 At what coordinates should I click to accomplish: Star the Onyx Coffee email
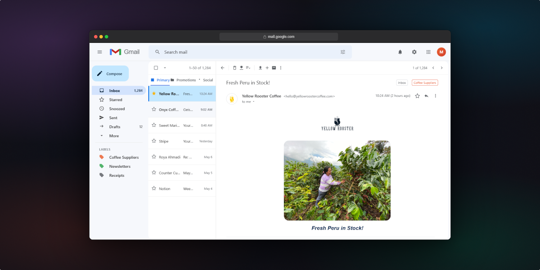[x=154, y=109]
